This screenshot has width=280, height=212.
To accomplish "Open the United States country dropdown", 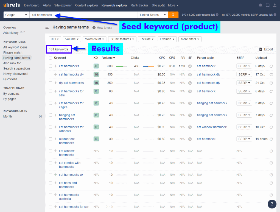I will [153, 15].
